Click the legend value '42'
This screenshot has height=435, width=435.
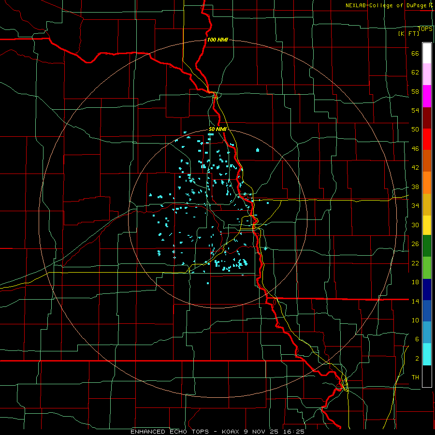(415, 168)
